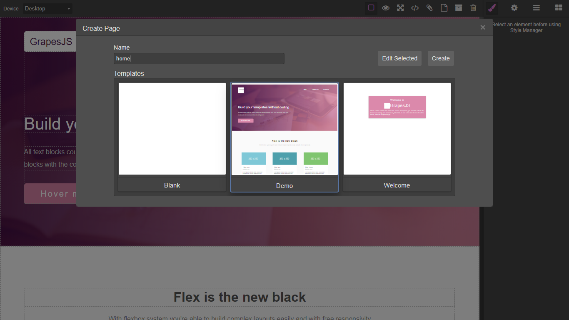
Task: Select the Welcome template
Action: coord(397,128)
